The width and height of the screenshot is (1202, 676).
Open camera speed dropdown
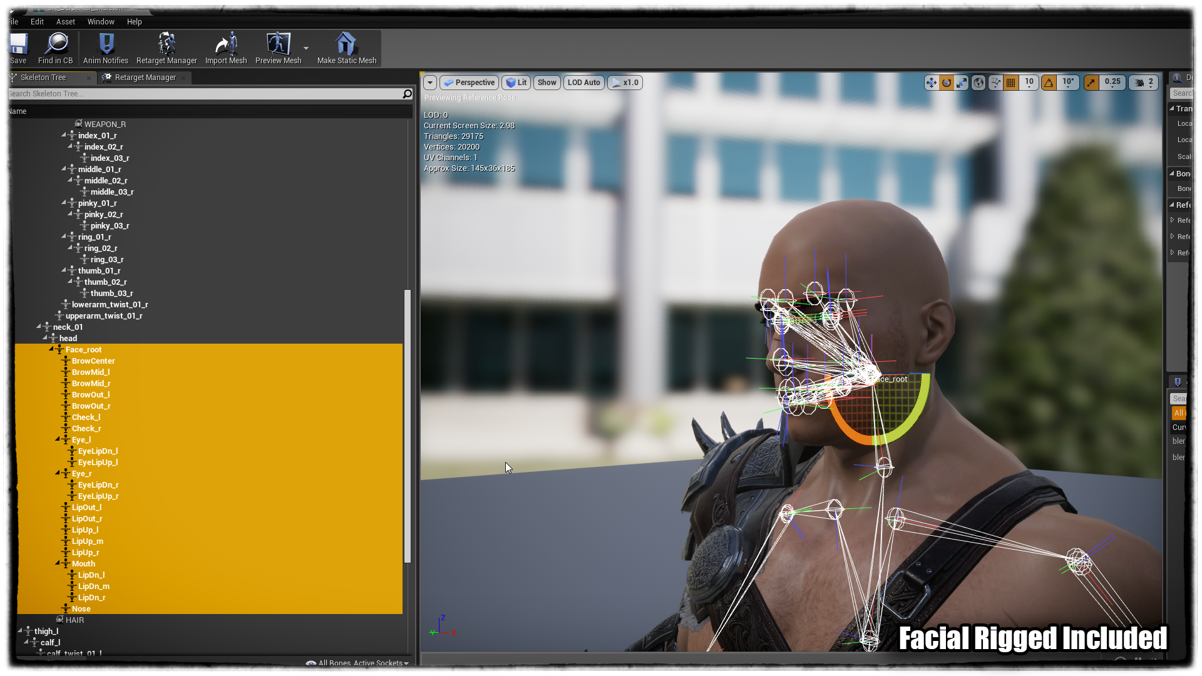(x=1144, y=83)
